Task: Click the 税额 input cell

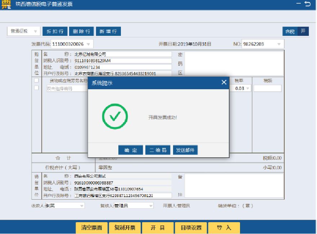Action: coord(267,89)
